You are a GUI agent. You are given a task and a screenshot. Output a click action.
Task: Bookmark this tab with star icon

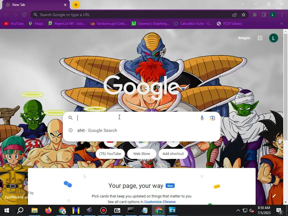point(244,15)
